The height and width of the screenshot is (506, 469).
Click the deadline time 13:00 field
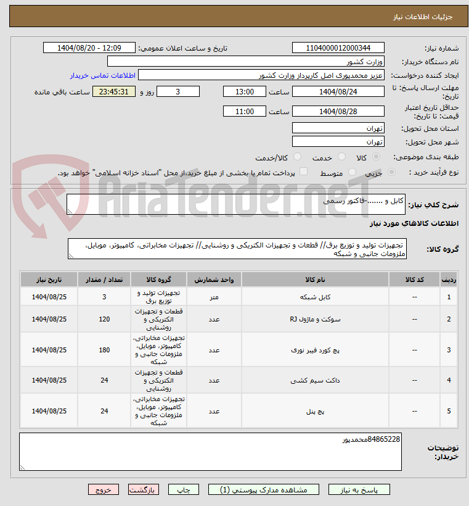pyautogui.click(x=245, y=91)
